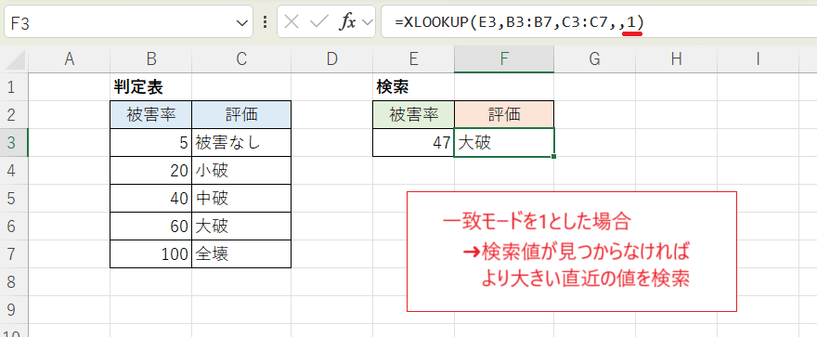Click cell C3 containing 被害なし
Viewport: 817px width, 337px height.
click(x=241, y=143)
